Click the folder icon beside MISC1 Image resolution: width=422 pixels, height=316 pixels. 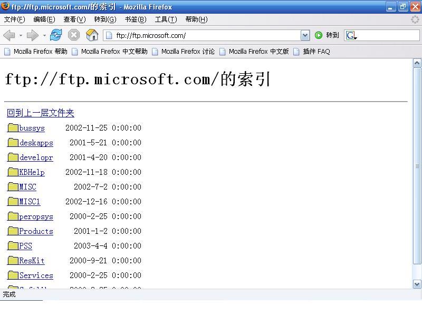pos(13,201)
